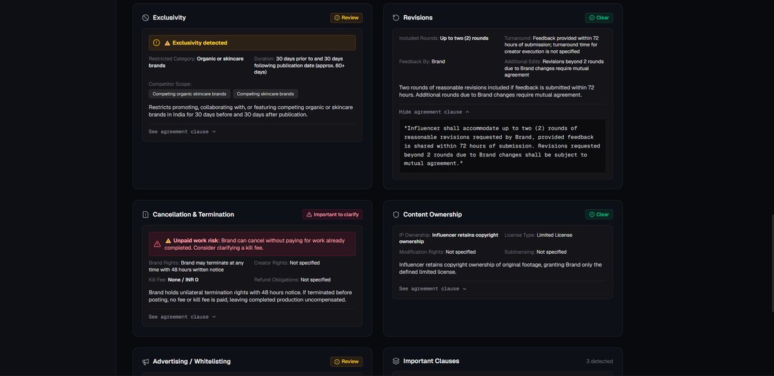
Task: Click the Advertising / Whitelisting megaphone icon
Action: 146,362
